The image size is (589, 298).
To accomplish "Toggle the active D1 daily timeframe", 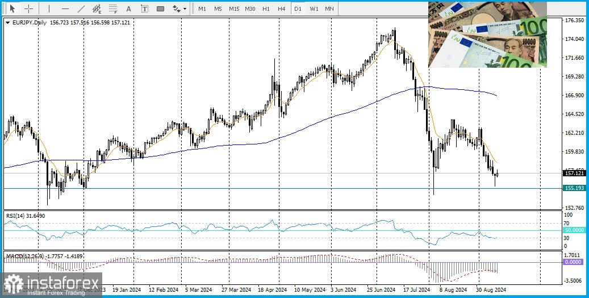I will 298,9.
